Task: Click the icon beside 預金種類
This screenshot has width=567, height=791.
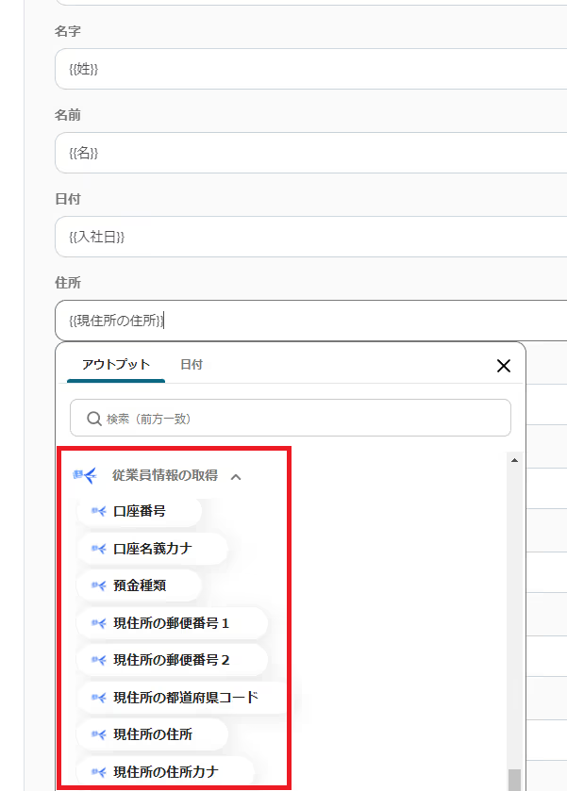Action: pos(98,585)
